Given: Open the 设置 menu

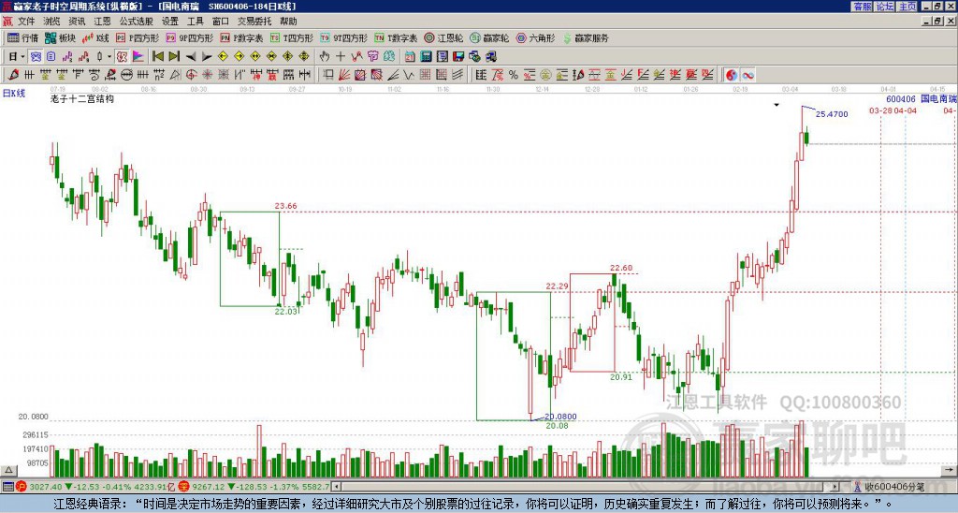Looking at the screenshot, I should (170, 22).
